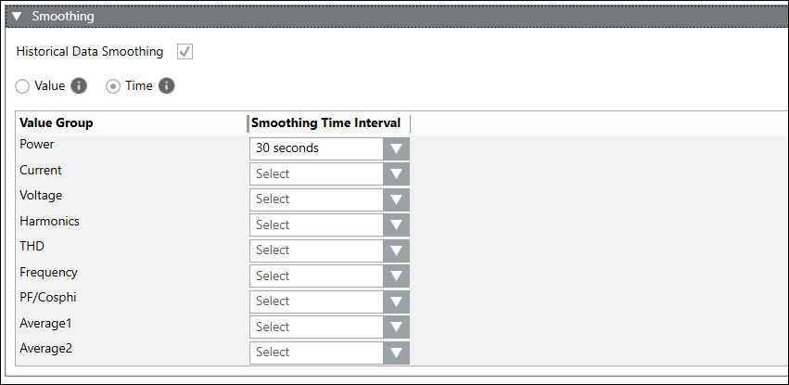This screenshot has width=789, height=385.
Task: Click the Smoothing Time Interval column header
Action: (x=326, y=123)
